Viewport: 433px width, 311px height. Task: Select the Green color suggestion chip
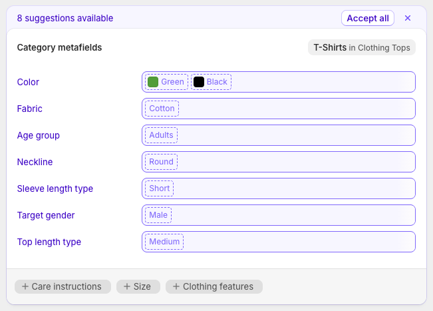tap(166, 82)
